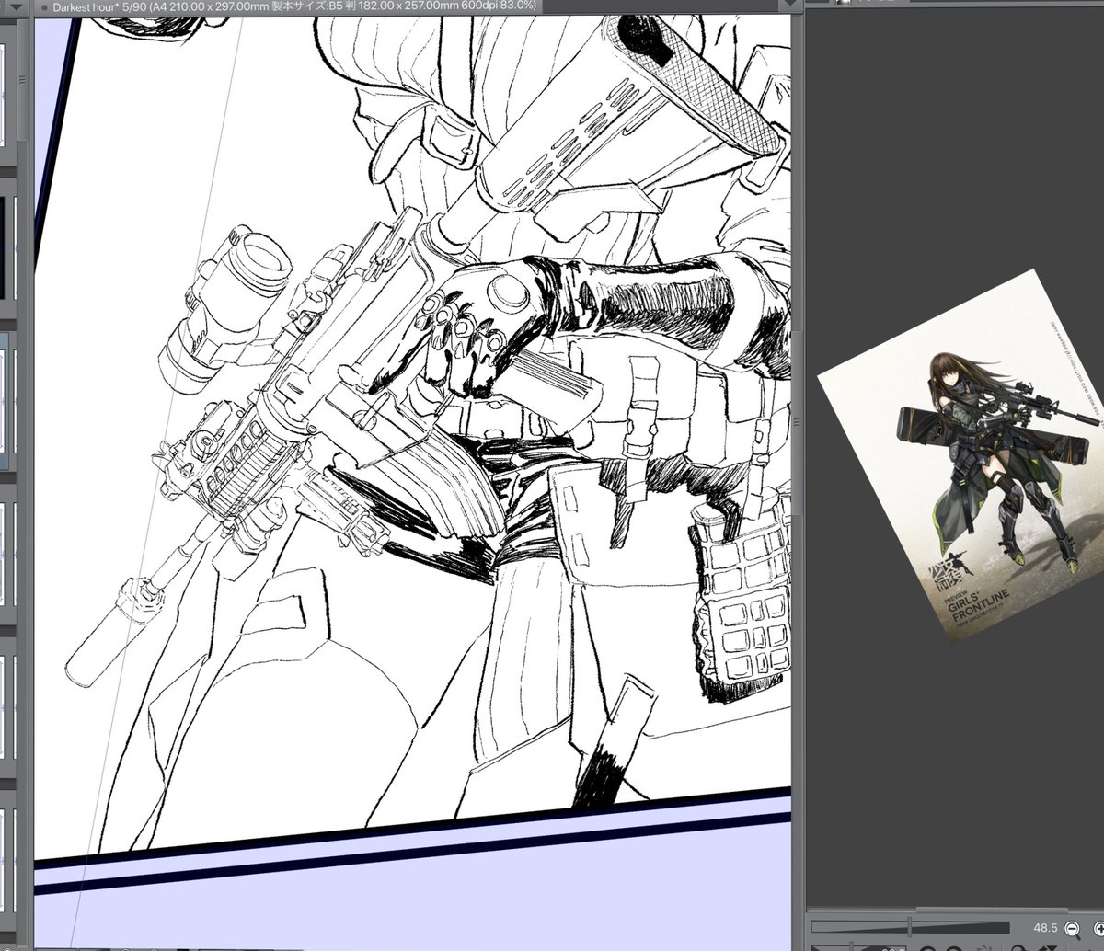Click the Sub View horizontal scrollbar thumb

[x=992, y=911]
